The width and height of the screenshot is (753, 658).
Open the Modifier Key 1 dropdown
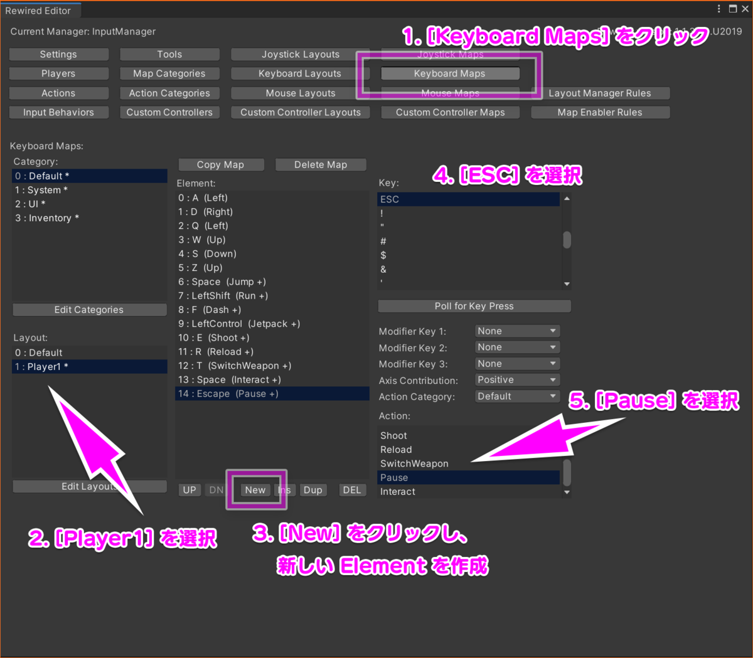click(517, 331)
